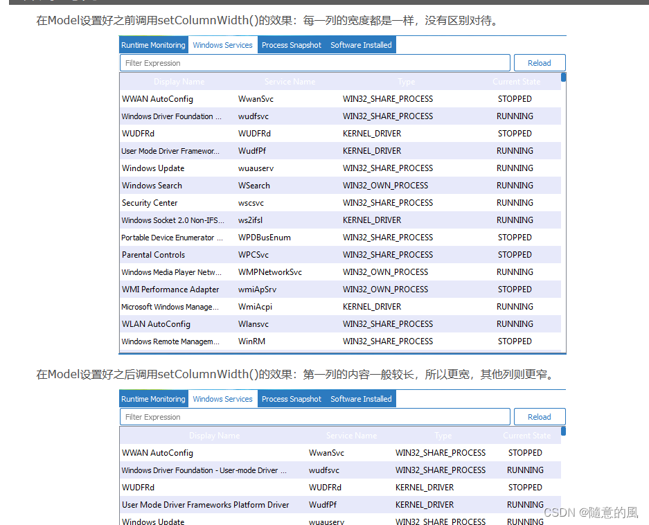This screenshot has height=525, width=649.
Task: Sort by Type header in lower table
Action: coord(443,436)
